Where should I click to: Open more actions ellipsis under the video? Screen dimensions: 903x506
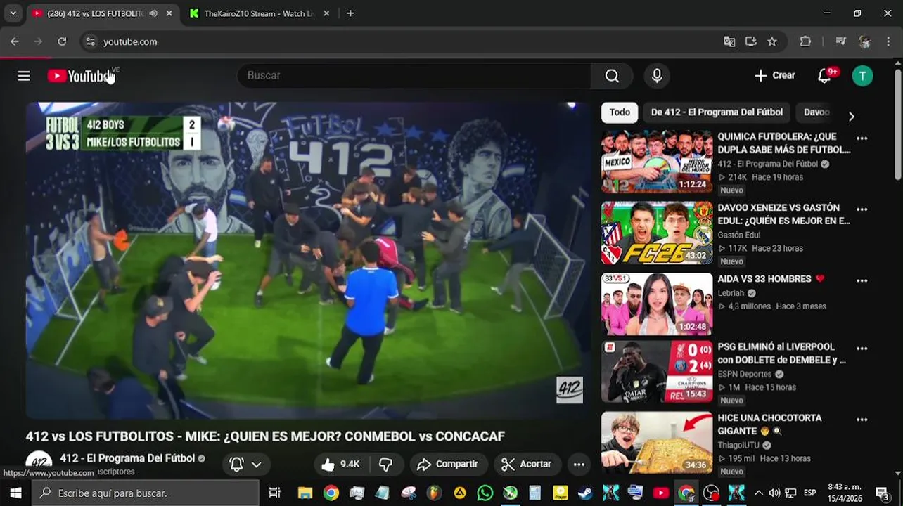coord(579,464)
